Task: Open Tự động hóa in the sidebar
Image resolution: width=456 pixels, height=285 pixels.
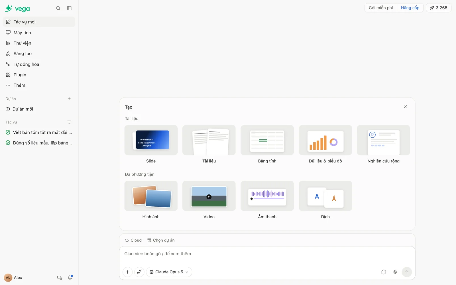Action: (39, 64)
